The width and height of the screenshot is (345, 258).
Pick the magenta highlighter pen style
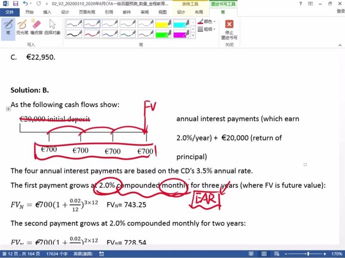[181, 34]
